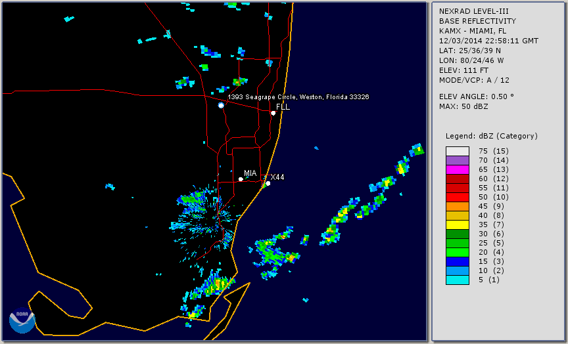The height and width of the screenshot is (344, 568).
Task: Click the KAMX - MIAMI, FL station text
Action: pyautogui.click(x=473, y=31)
